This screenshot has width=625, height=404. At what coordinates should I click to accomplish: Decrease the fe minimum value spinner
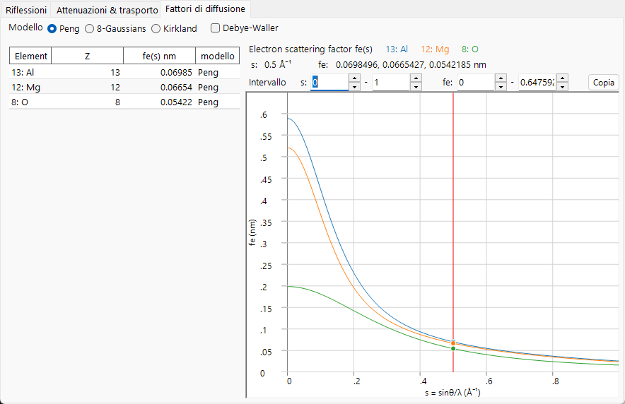[501, 86]
